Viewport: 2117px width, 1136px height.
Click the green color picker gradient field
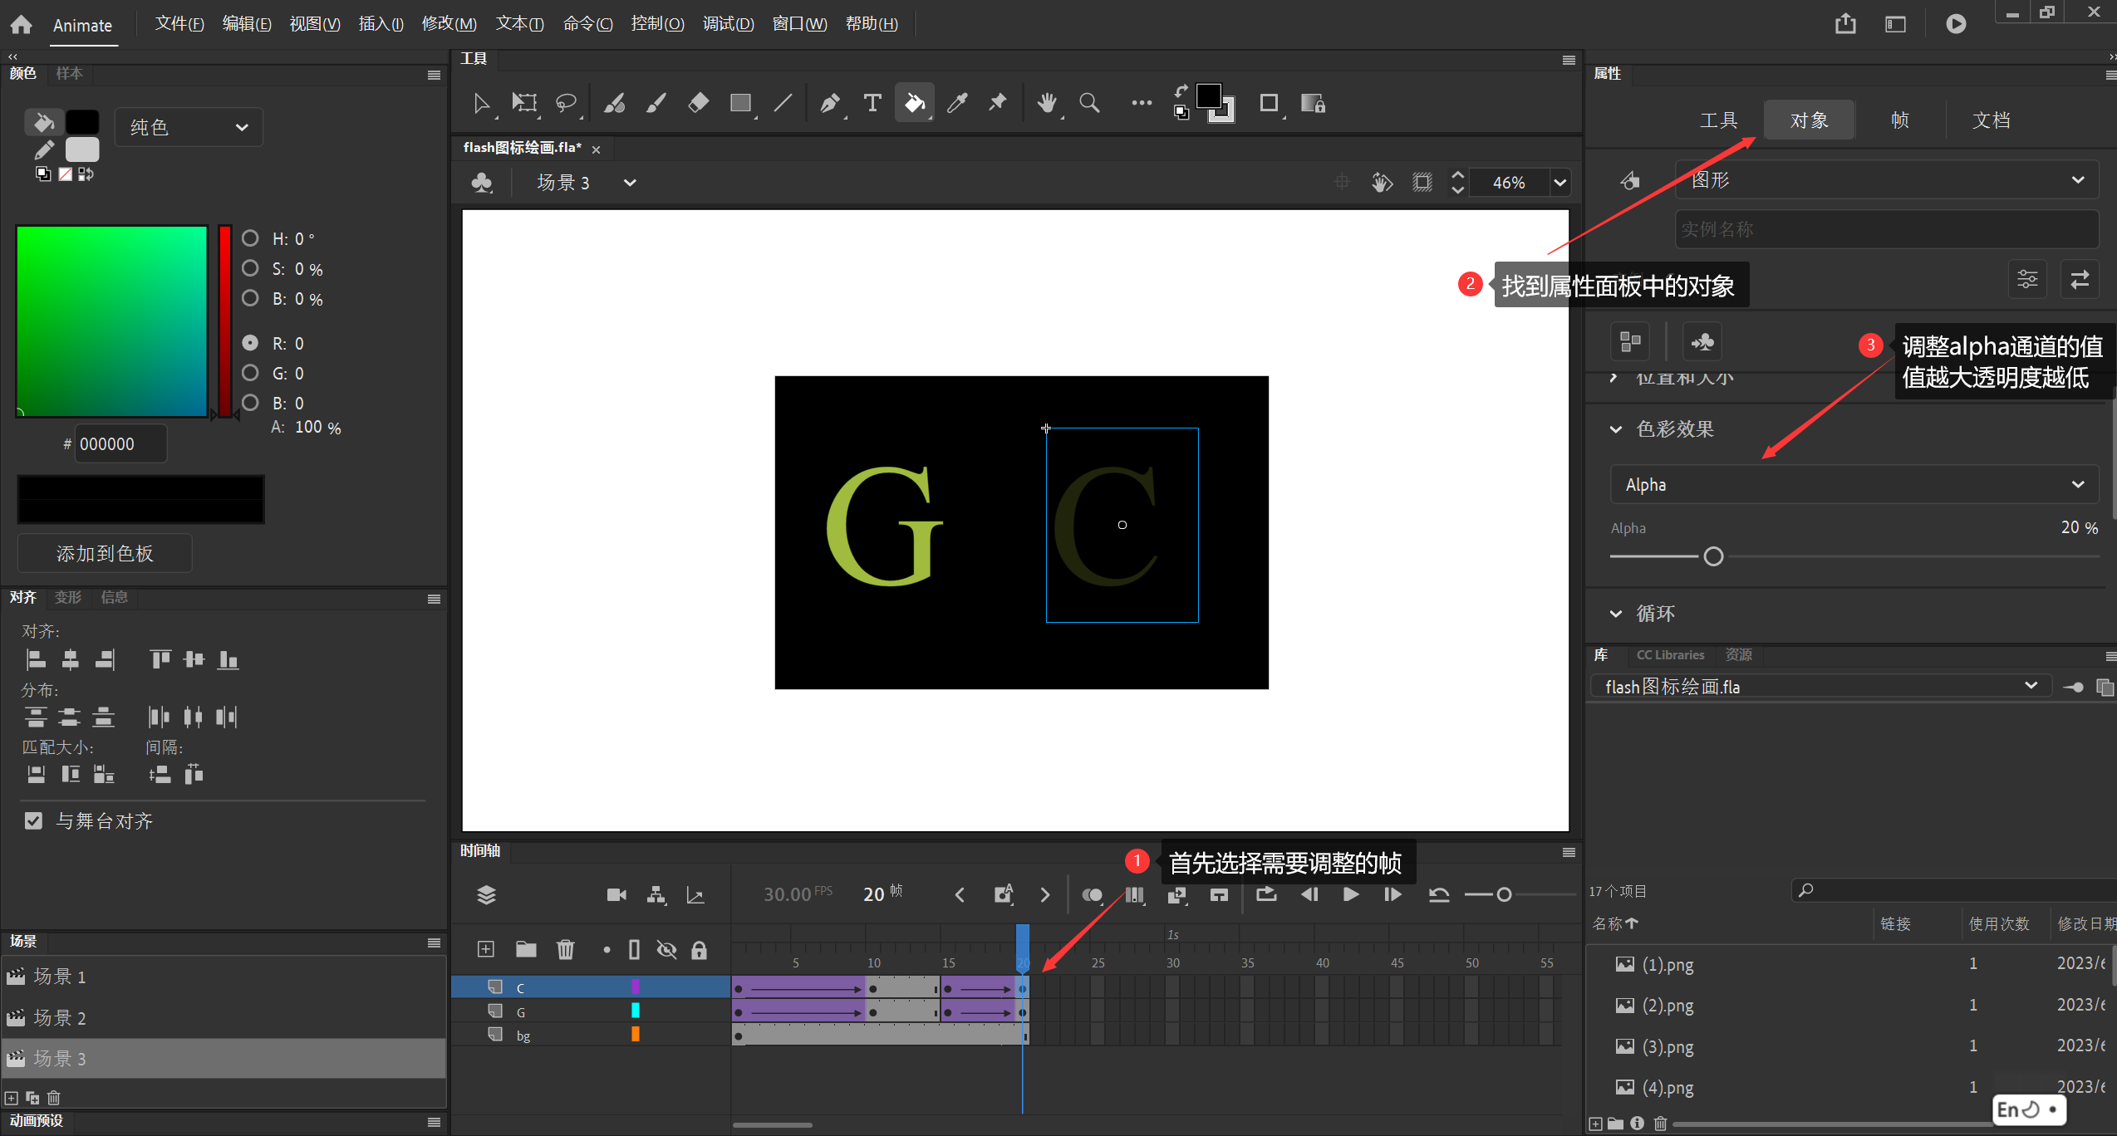(x=112, y=321)
